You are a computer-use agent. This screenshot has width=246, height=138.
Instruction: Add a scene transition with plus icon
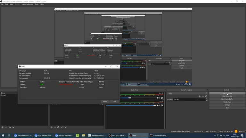[199, 96]
